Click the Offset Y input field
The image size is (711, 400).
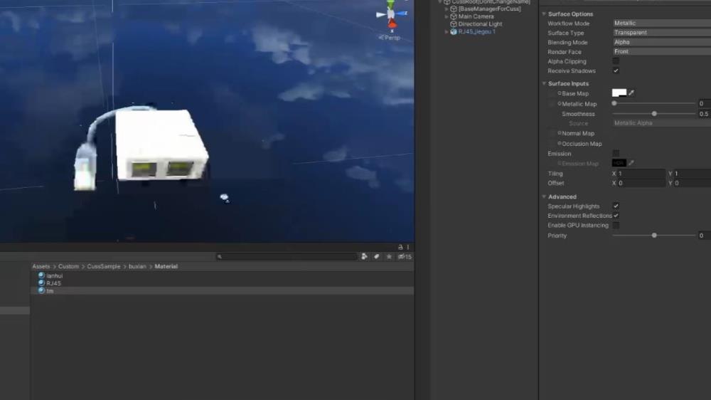pos(693,183)
